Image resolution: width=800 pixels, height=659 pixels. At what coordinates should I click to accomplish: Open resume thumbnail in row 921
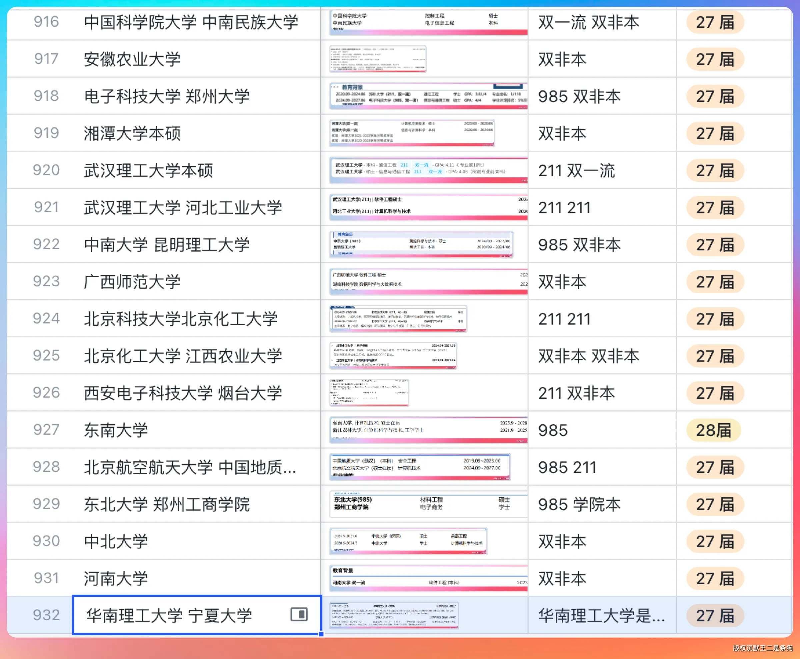pyautogui.click(x=428, y=208)
